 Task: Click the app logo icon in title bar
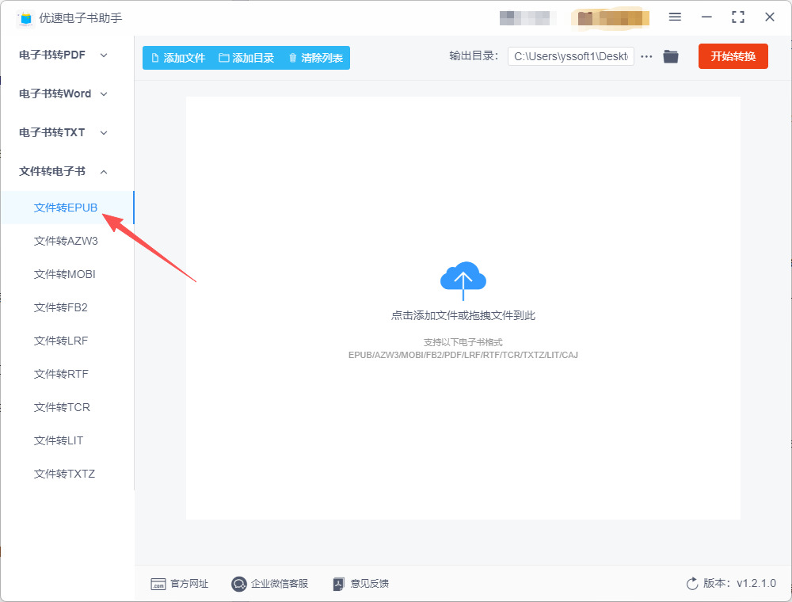[25, 18]
